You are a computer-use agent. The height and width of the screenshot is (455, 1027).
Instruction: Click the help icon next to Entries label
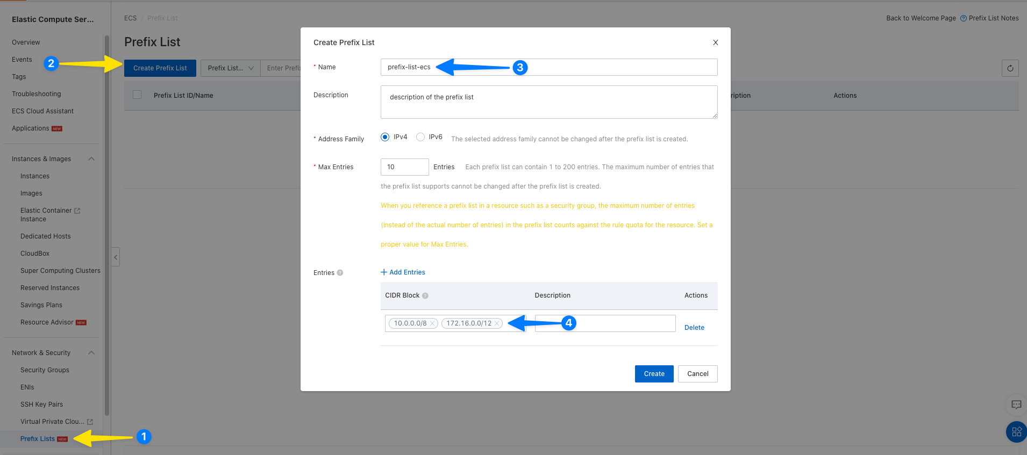[340, 273]
